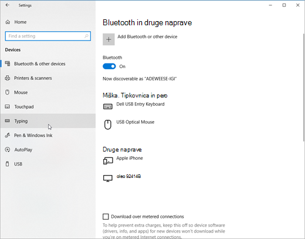This screenshot has height=239, width=305.
Task: Click the back arrow icon
Action: (8, 5)
